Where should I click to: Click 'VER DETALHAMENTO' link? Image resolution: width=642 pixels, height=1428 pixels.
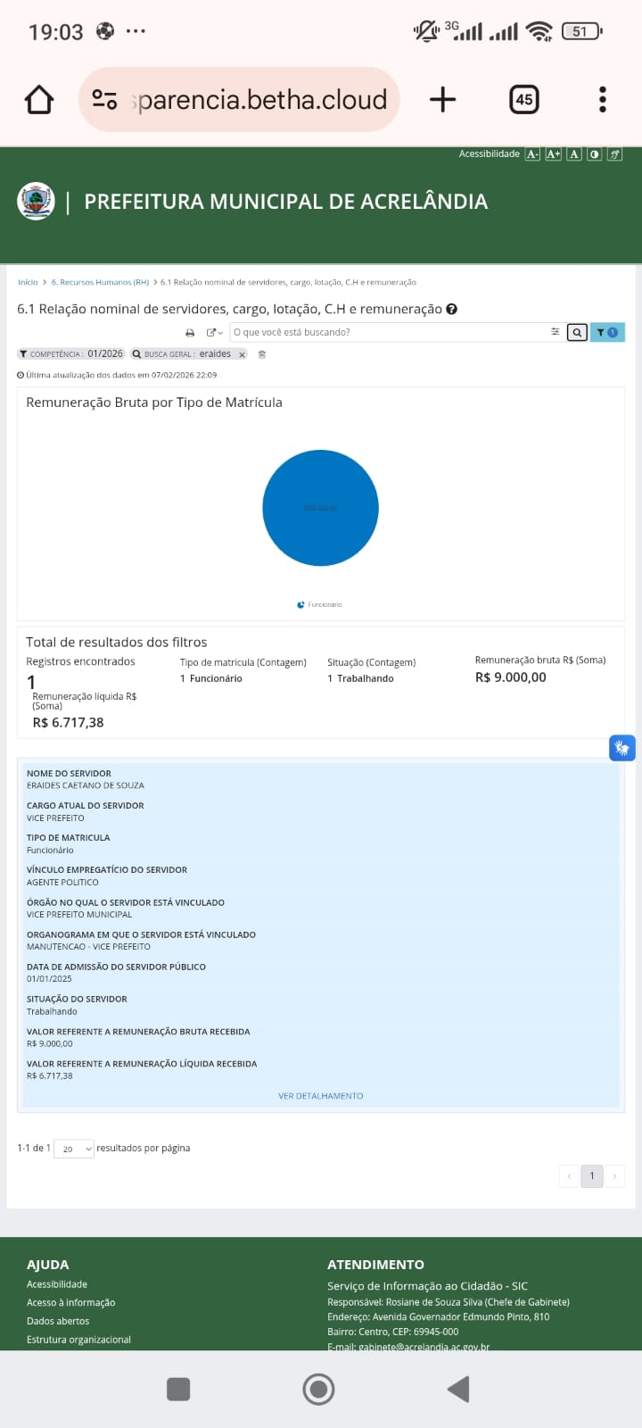[x=321, y=1096]
